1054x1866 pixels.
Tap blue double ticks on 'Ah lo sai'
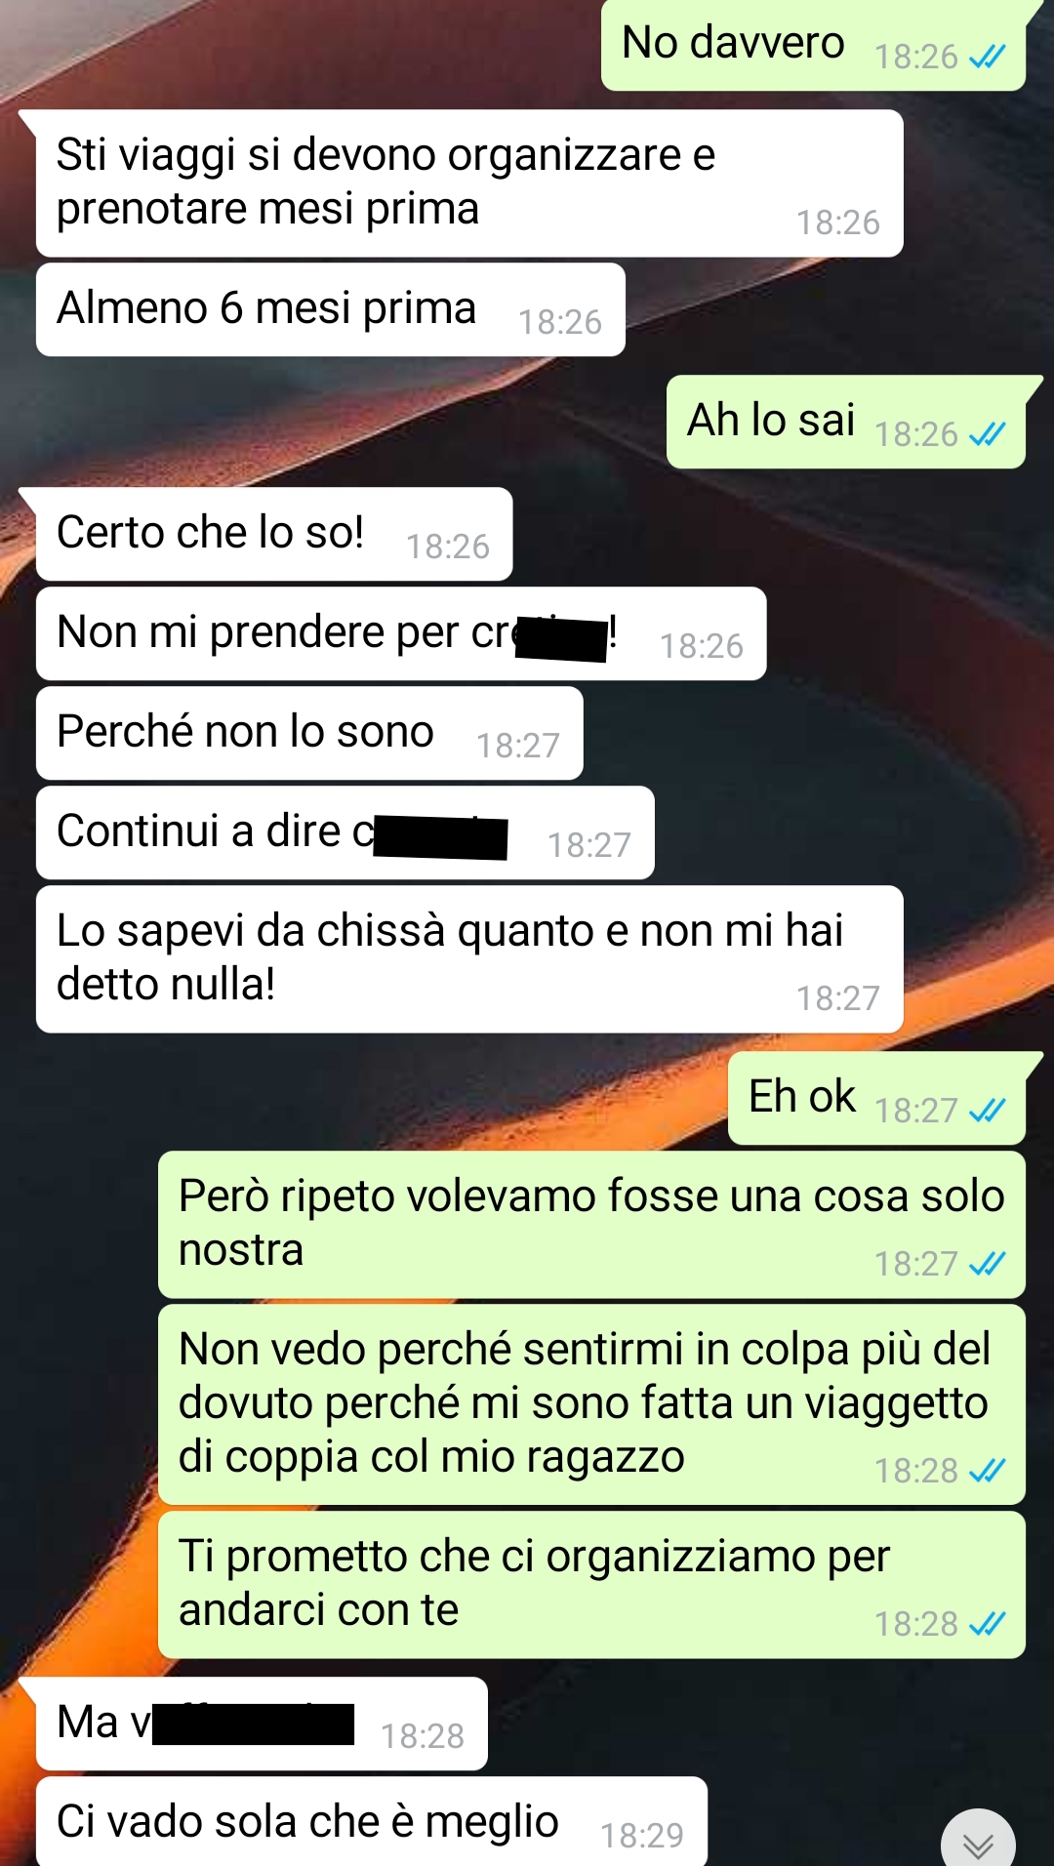[987, 434]
